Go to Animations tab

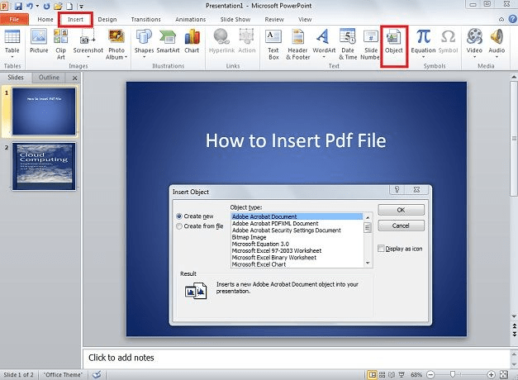pyautogui.click(x=190, y=19)
